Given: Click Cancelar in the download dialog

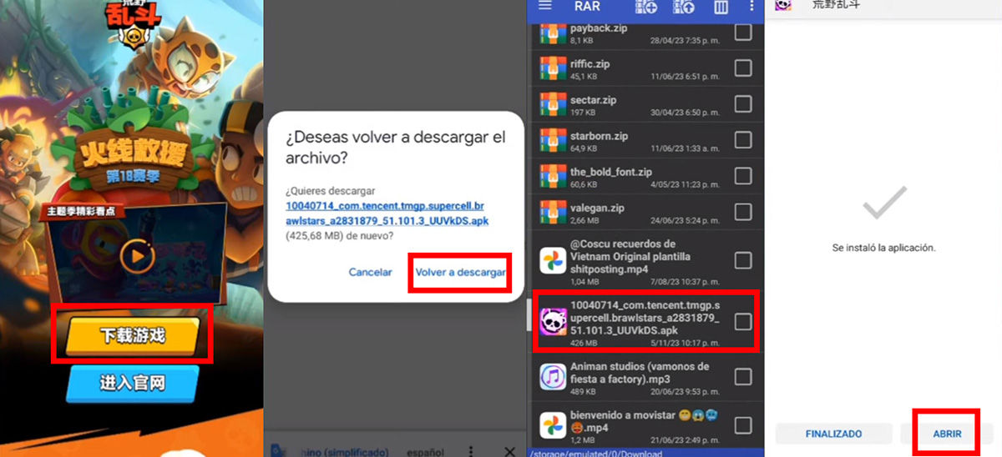Looking at the screenshot, I should coord(370,272).
